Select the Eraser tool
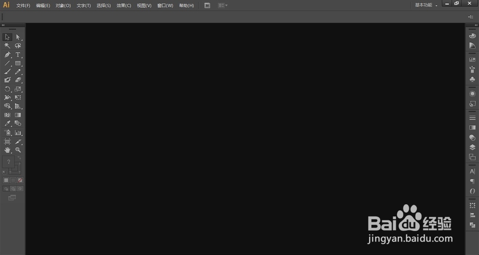Screen dimensions: 479x255 (x=18, y=80)
